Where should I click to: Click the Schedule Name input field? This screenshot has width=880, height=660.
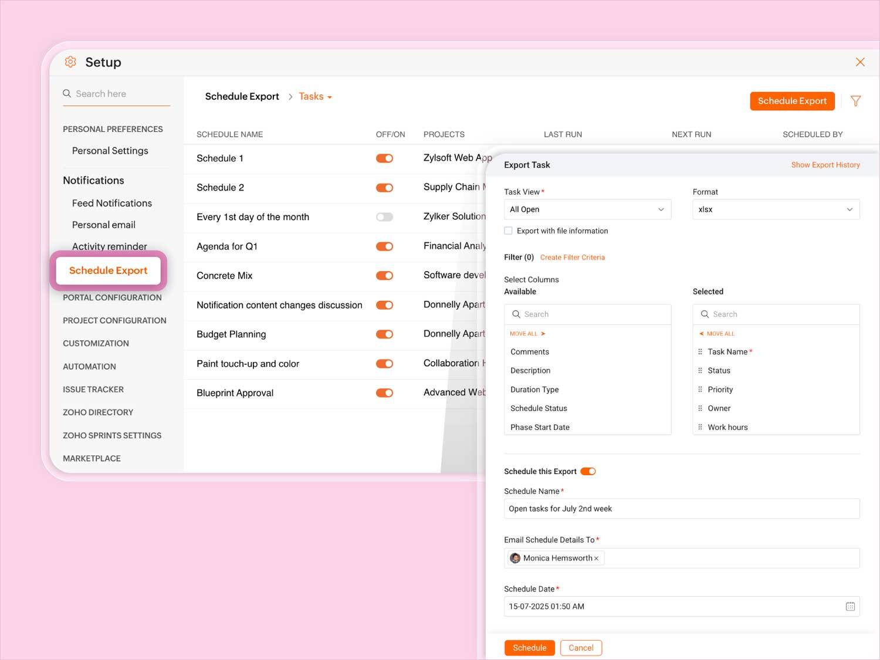pos(682,509)
